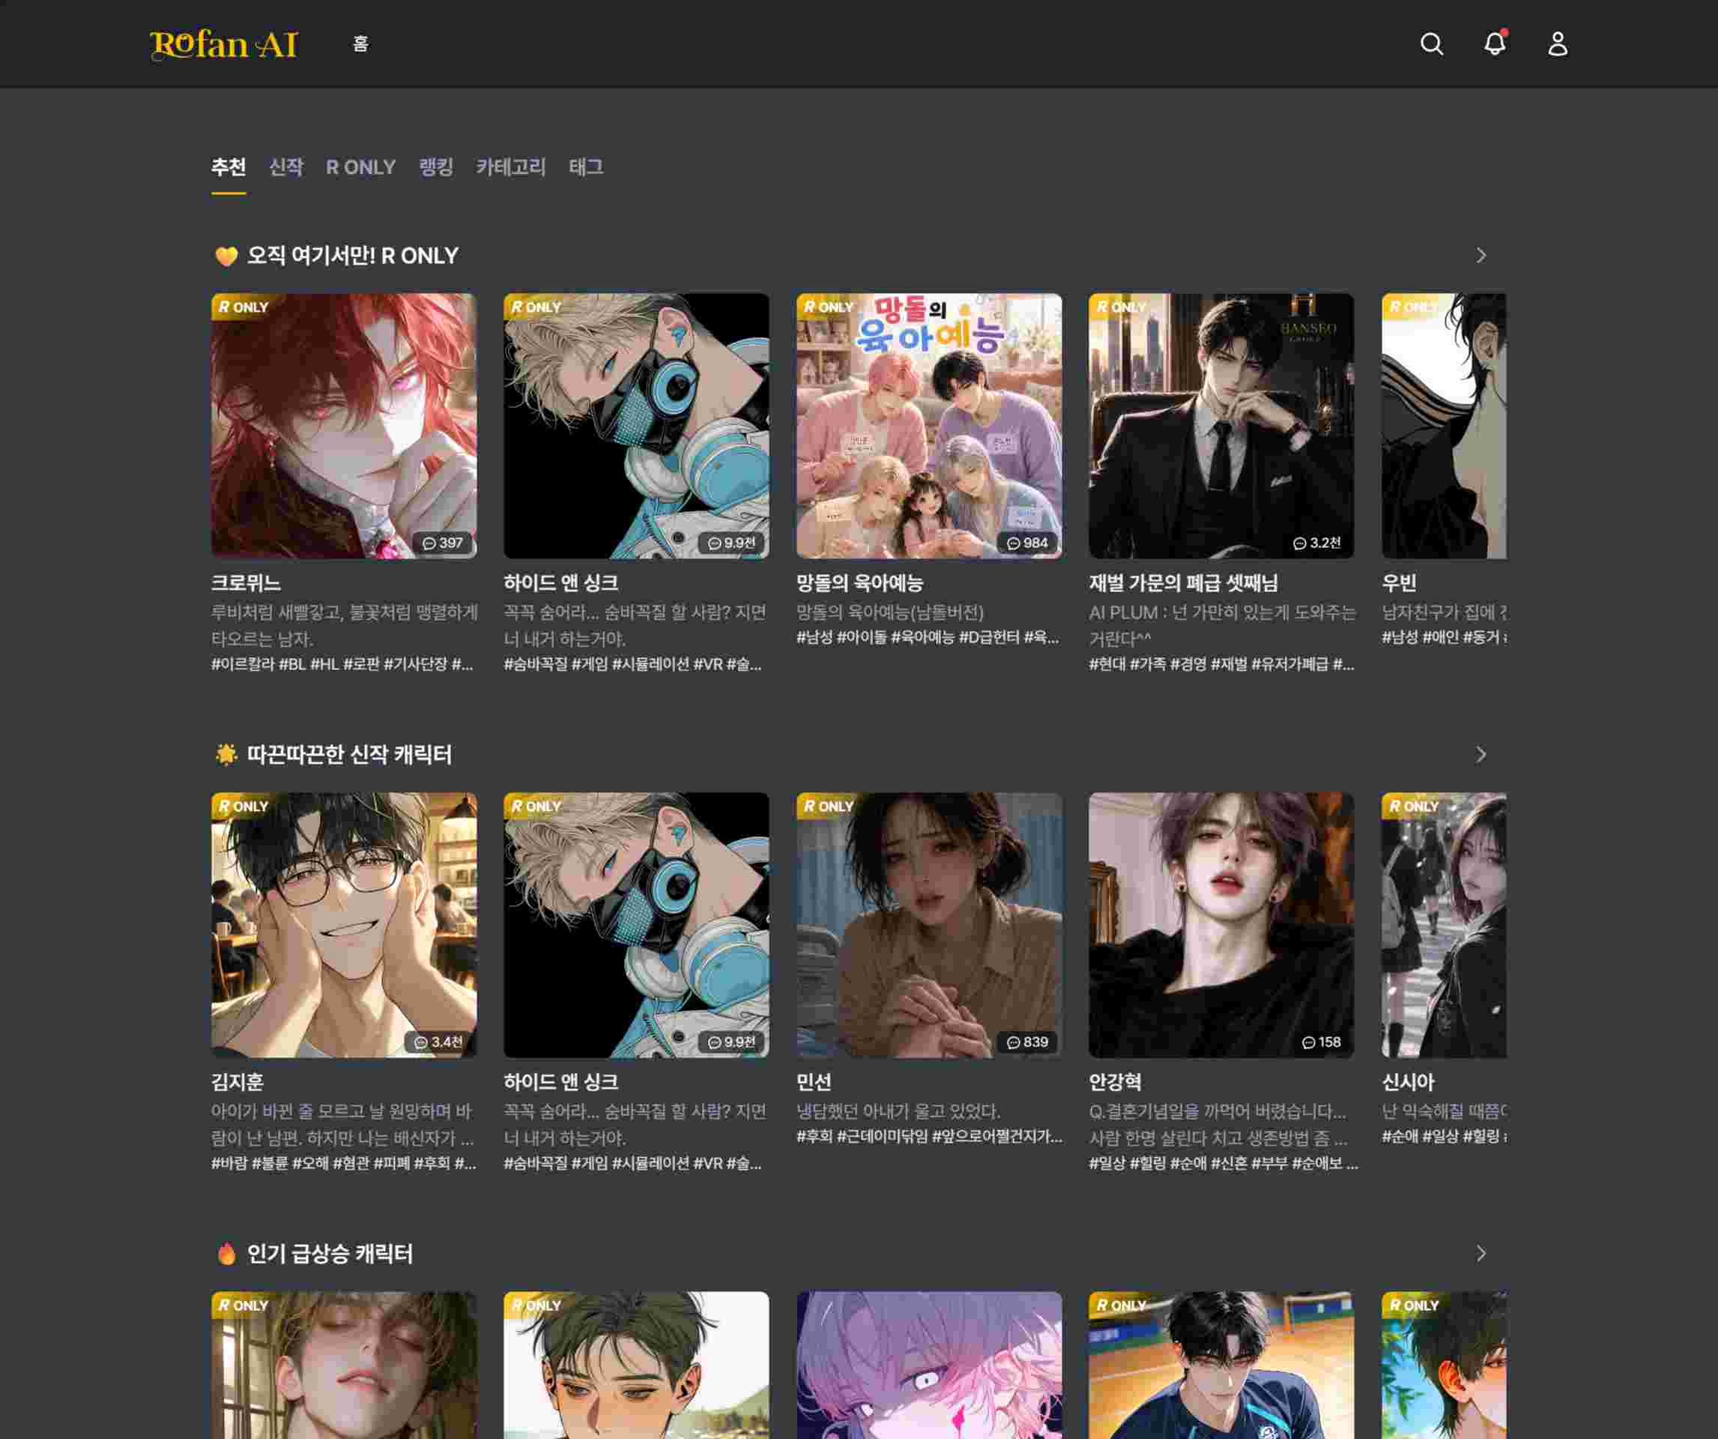Click the R ONLY badge on 김지훈
The height and width of the screenshot is (1439, 1718).
click(x=243, y=806)
